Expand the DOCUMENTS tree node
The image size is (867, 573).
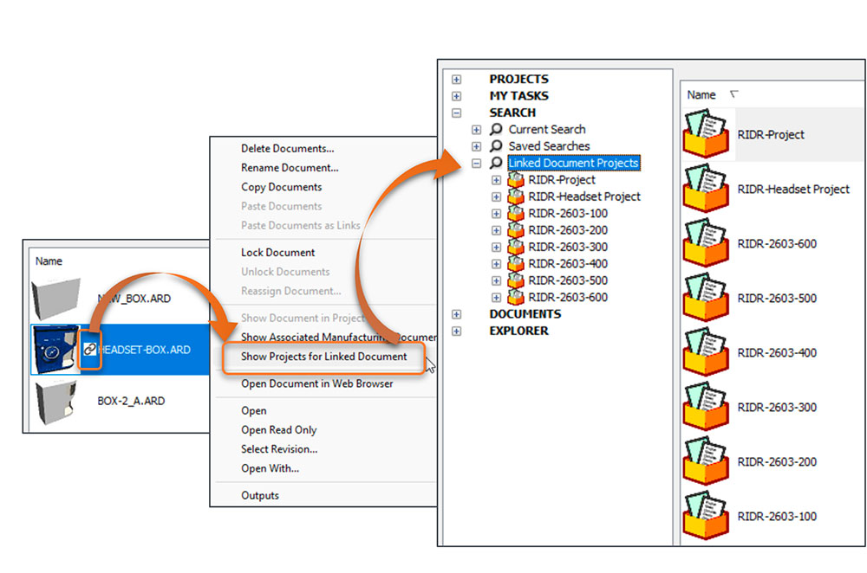tap(457, 314)
